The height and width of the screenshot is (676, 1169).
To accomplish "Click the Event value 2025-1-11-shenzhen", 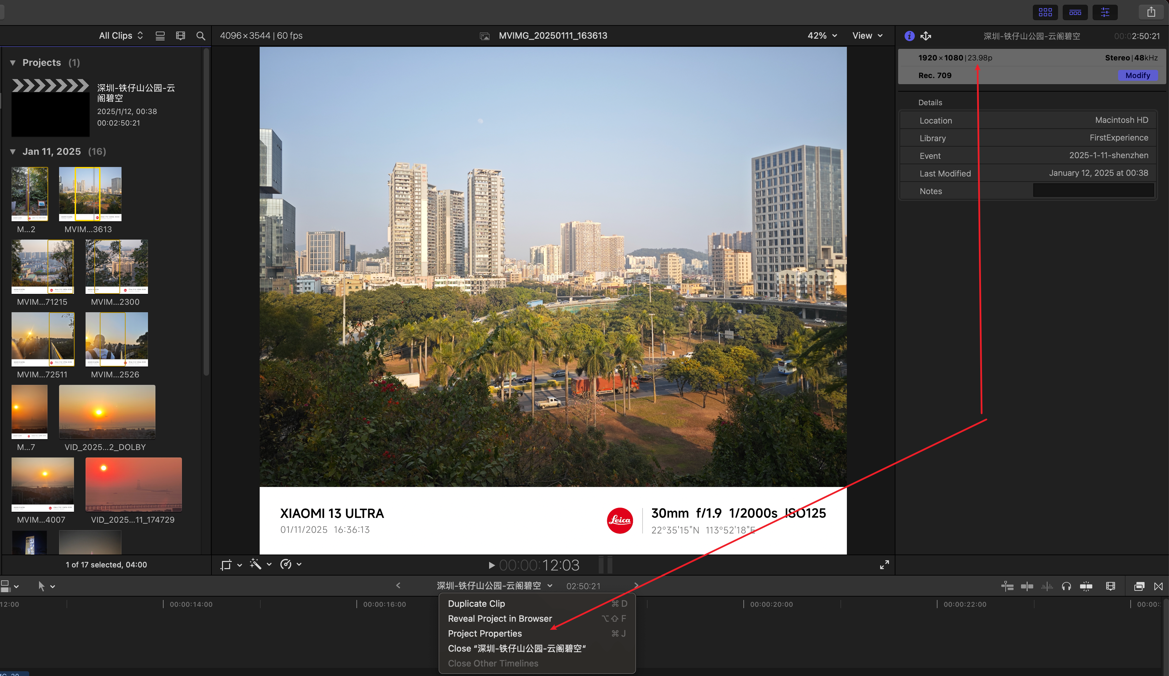I will (x=1109, y=155).
